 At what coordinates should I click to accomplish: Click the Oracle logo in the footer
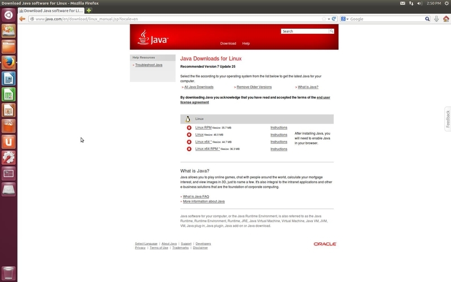[325, 244]
